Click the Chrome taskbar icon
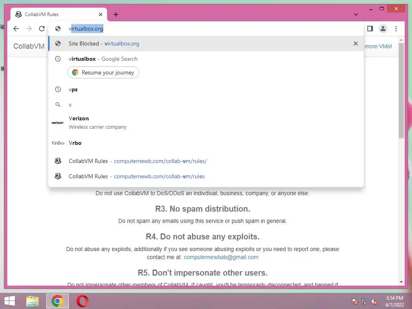 coord(57,301)
